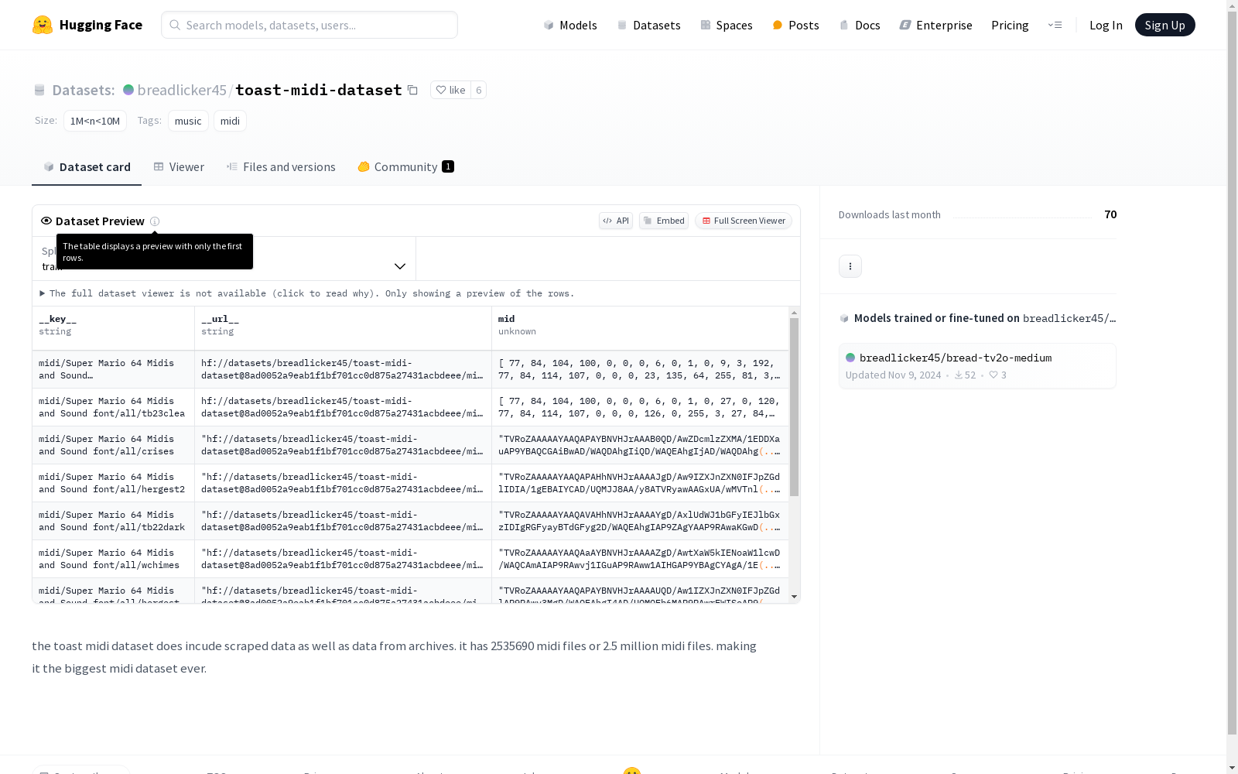Open the Models page

click(x=570, y=25)
